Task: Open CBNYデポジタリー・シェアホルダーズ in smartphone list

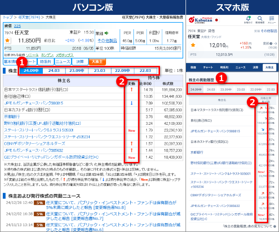Action: (x=216, y=195)
